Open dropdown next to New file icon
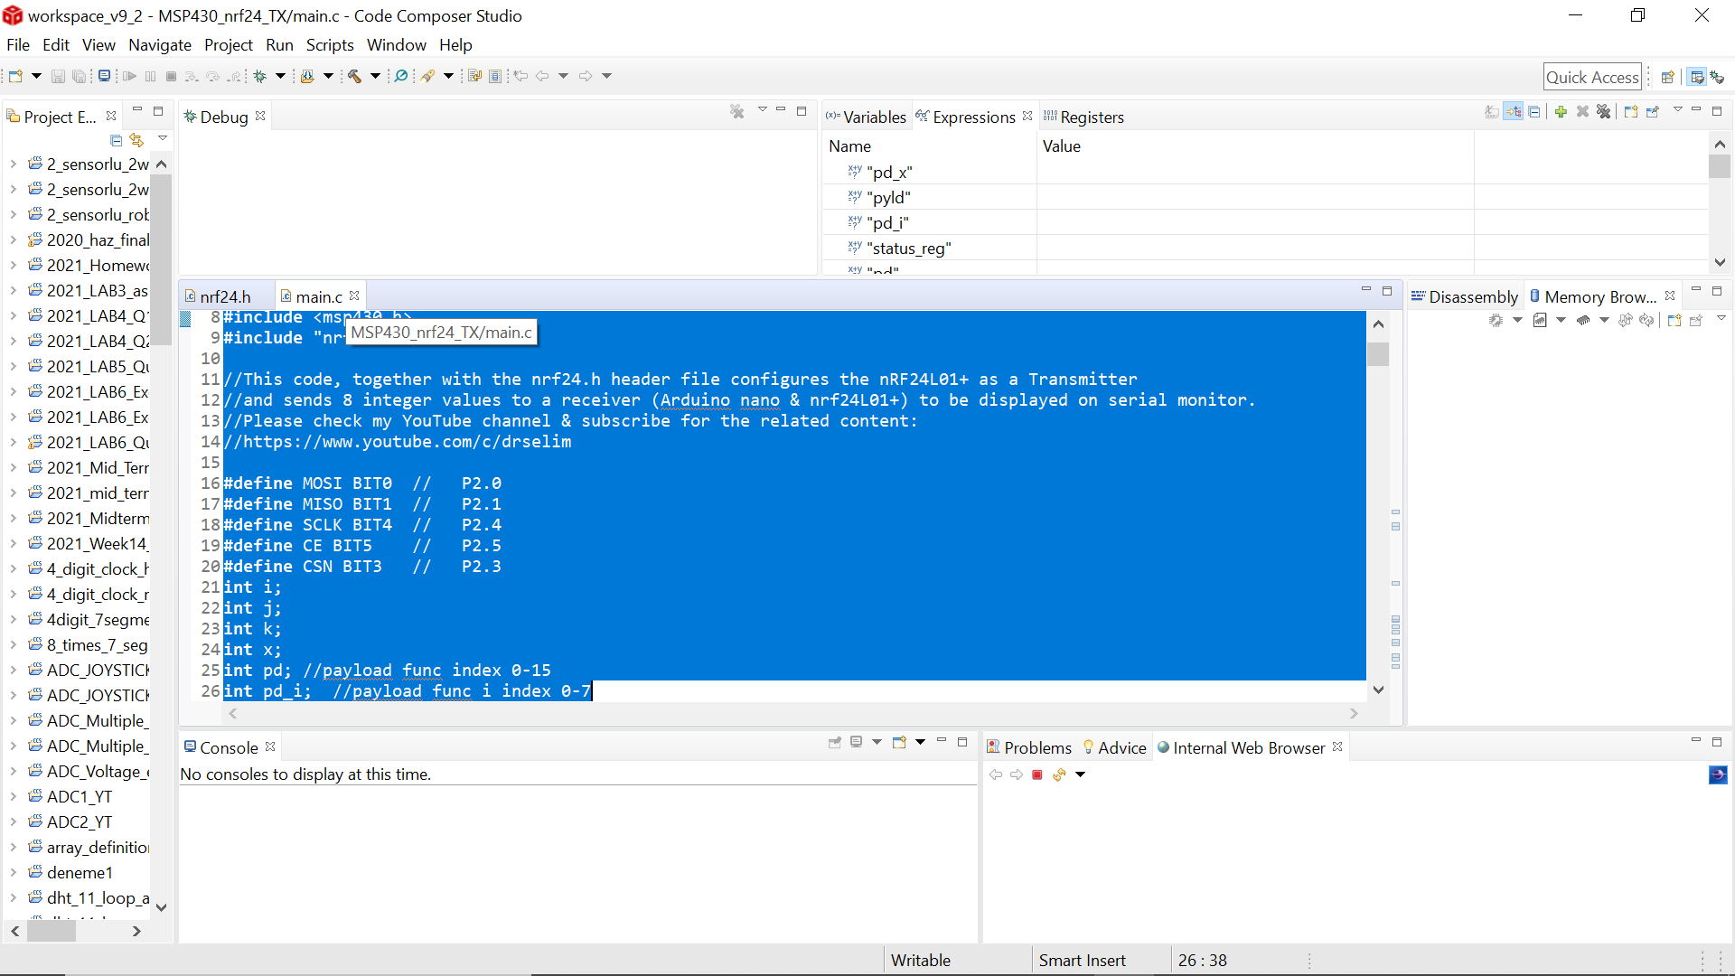The height and width of the screenshot is (976, 1735). 36,76
